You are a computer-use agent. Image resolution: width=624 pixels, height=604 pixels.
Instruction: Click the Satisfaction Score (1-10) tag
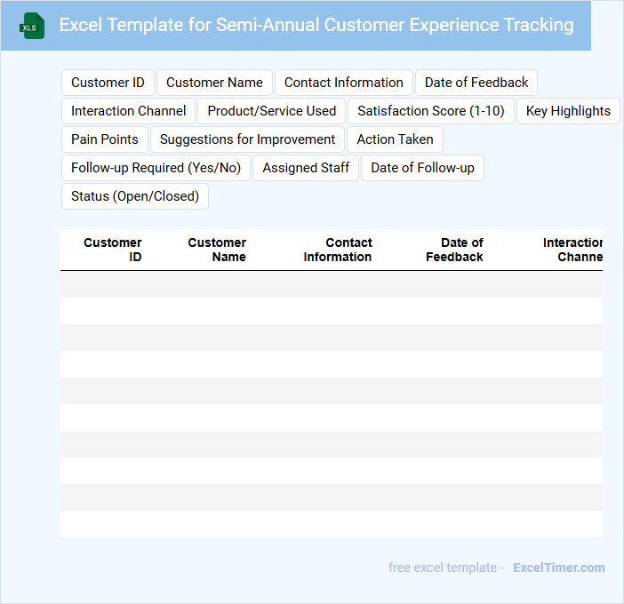point(431,111)
